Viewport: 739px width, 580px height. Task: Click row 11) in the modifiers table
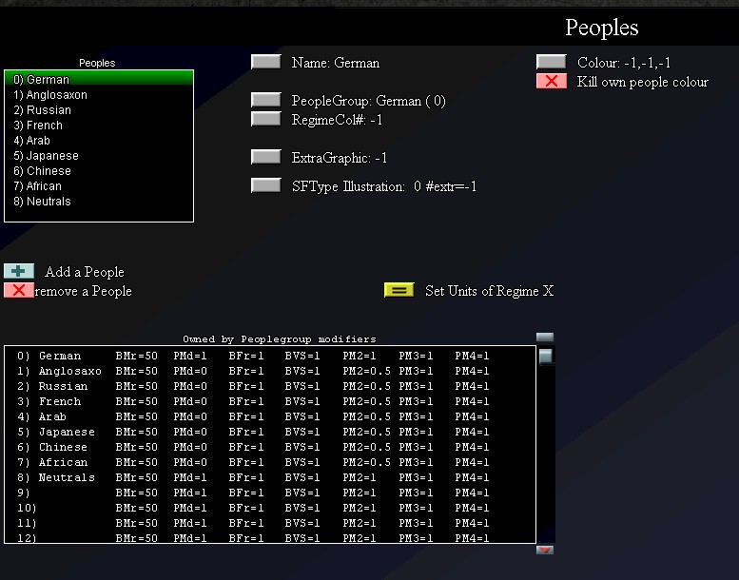tap(270, 523)
